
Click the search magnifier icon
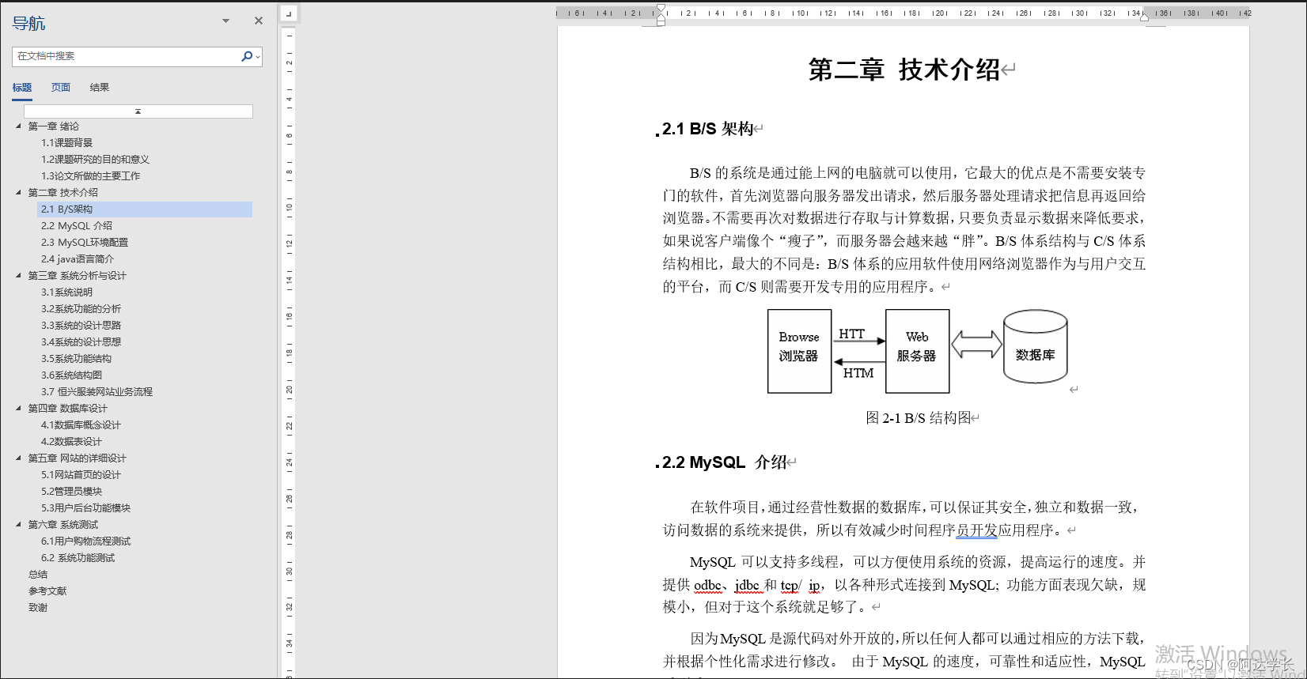click(x=246, y=56)
